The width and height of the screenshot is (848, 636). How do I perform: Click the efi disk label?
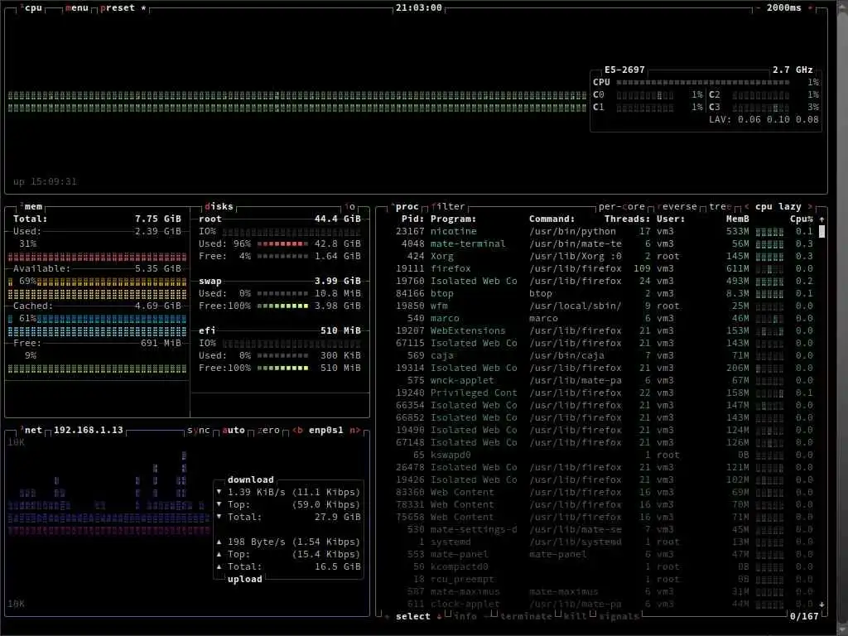point(207,331)
